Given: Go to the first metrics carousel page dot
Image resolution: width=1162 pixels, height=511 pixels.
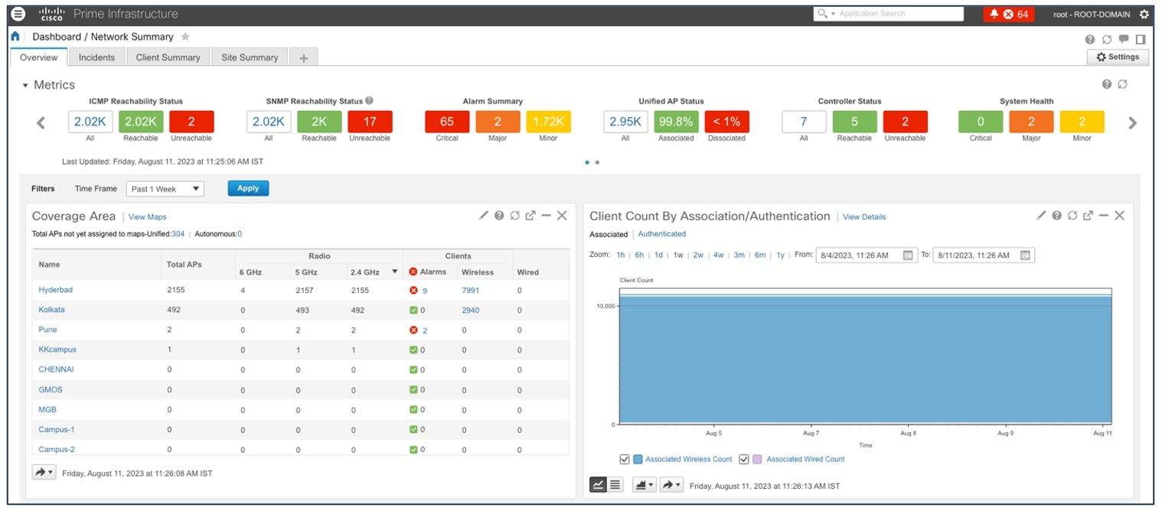Looking at the screenshot, I should 587,162.
